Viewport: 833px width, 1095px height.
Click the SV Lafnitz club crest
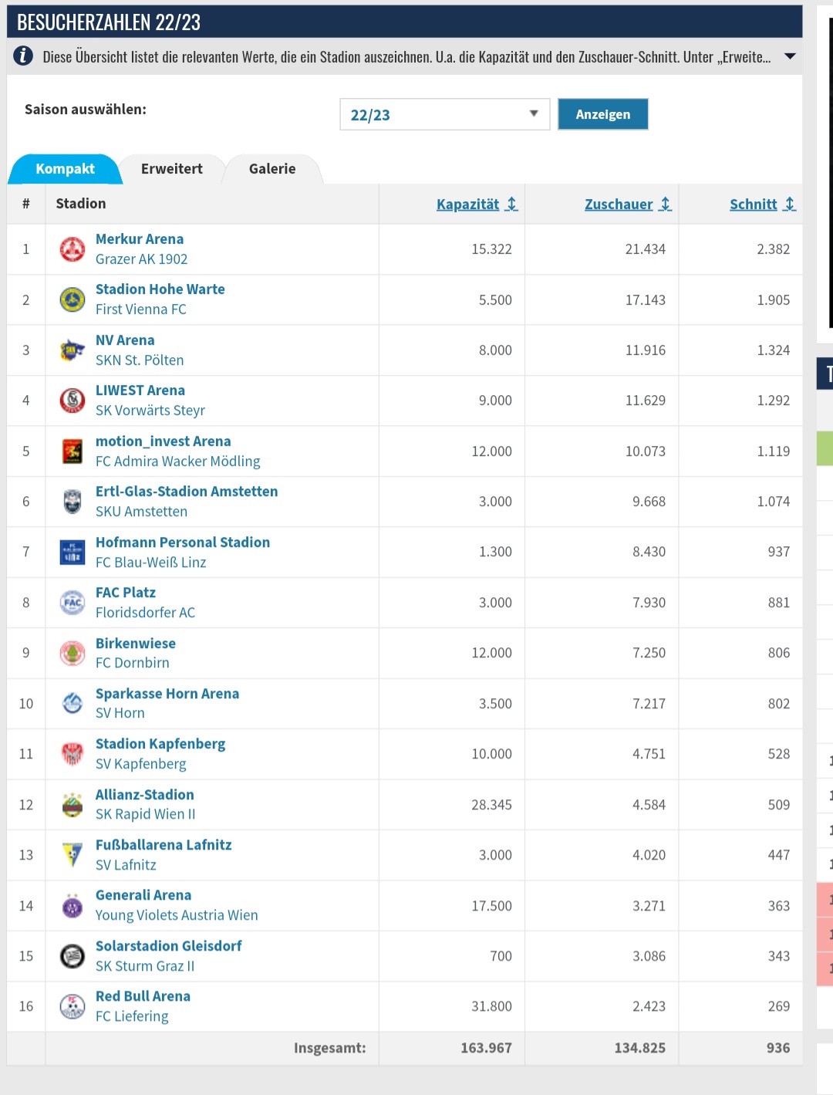(73, 855)
